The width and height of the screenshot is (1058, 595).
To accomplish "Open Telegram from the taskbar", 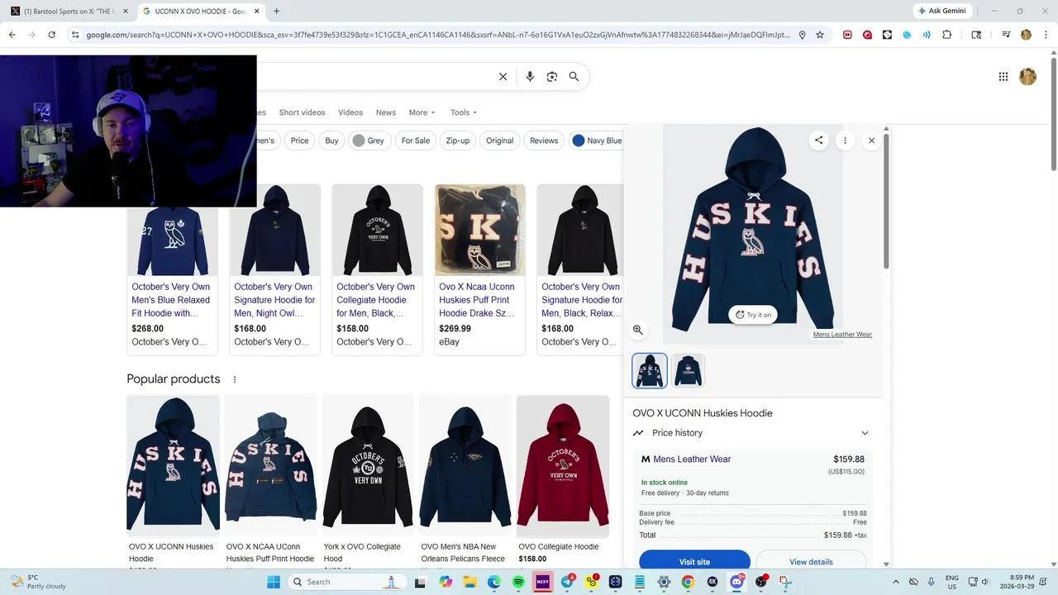I will click(567, 582).
